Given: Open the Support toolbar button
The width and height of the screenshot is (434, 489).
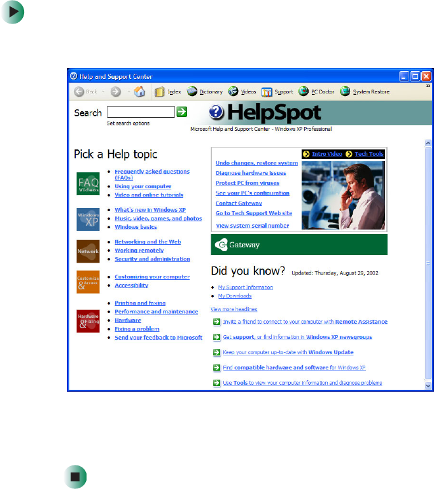Looking at the screenshot, I should point(277,92).
